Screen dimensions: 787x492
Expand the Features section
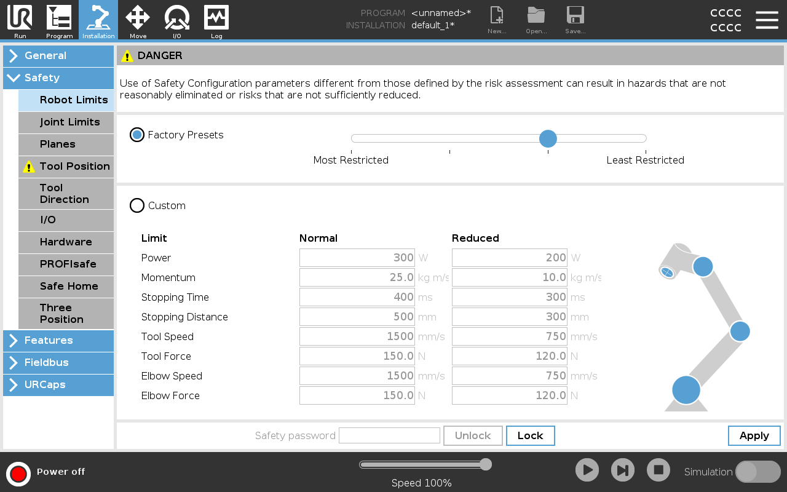coord(58,340)
